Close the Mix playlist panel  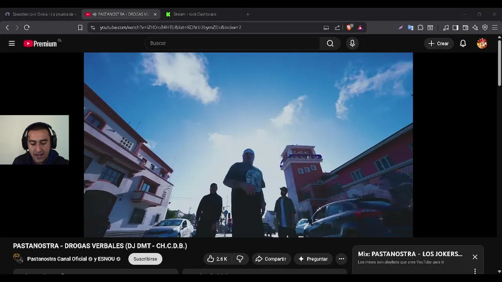tap(475, 257)
